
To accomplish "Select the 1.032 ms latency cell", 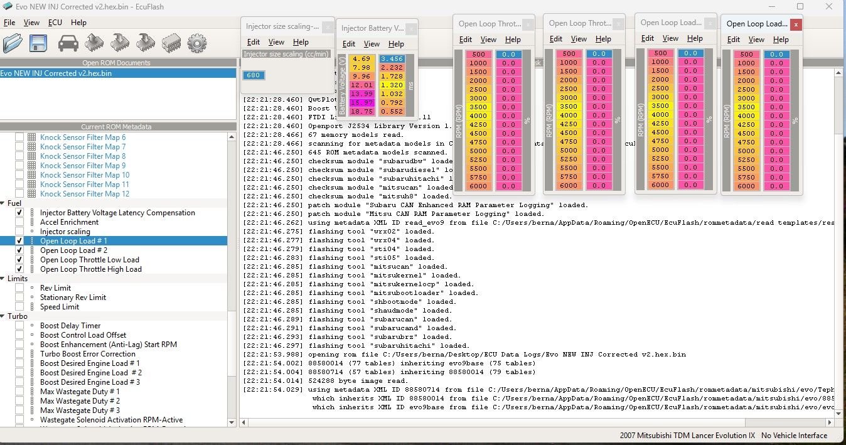I will click(x=392, y=94).
